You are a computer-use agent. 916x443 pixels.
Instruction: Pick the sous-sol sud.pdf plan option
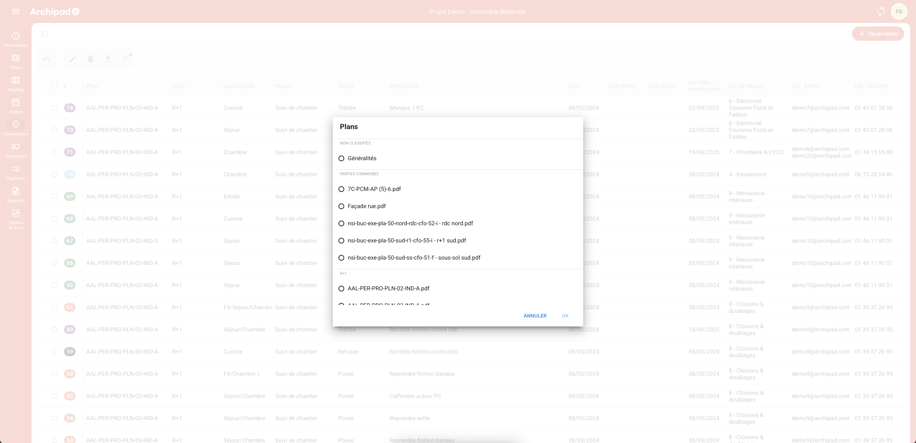click(341, 258)
